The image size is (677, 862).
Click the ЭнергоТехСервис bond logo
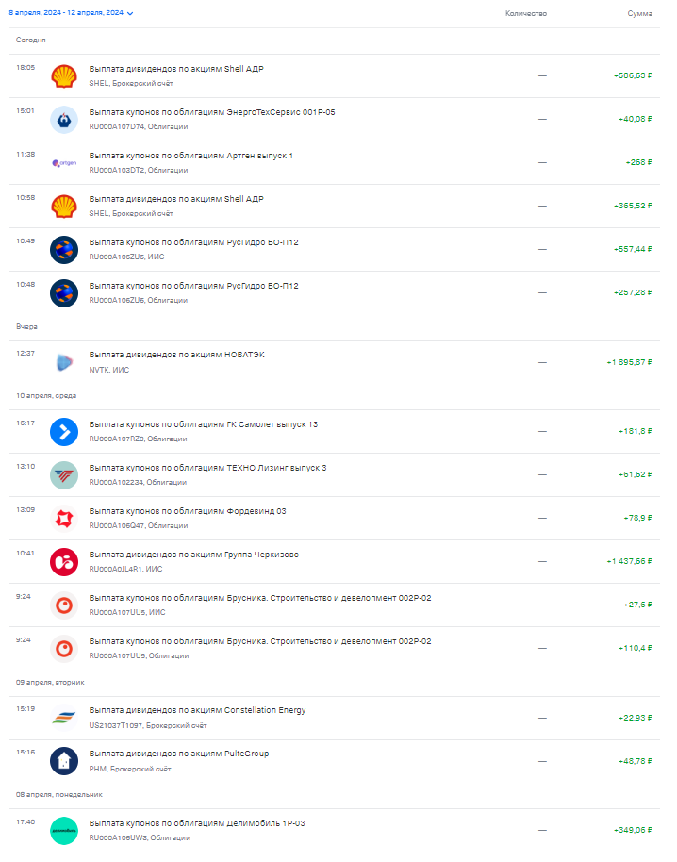pos(64,120)
